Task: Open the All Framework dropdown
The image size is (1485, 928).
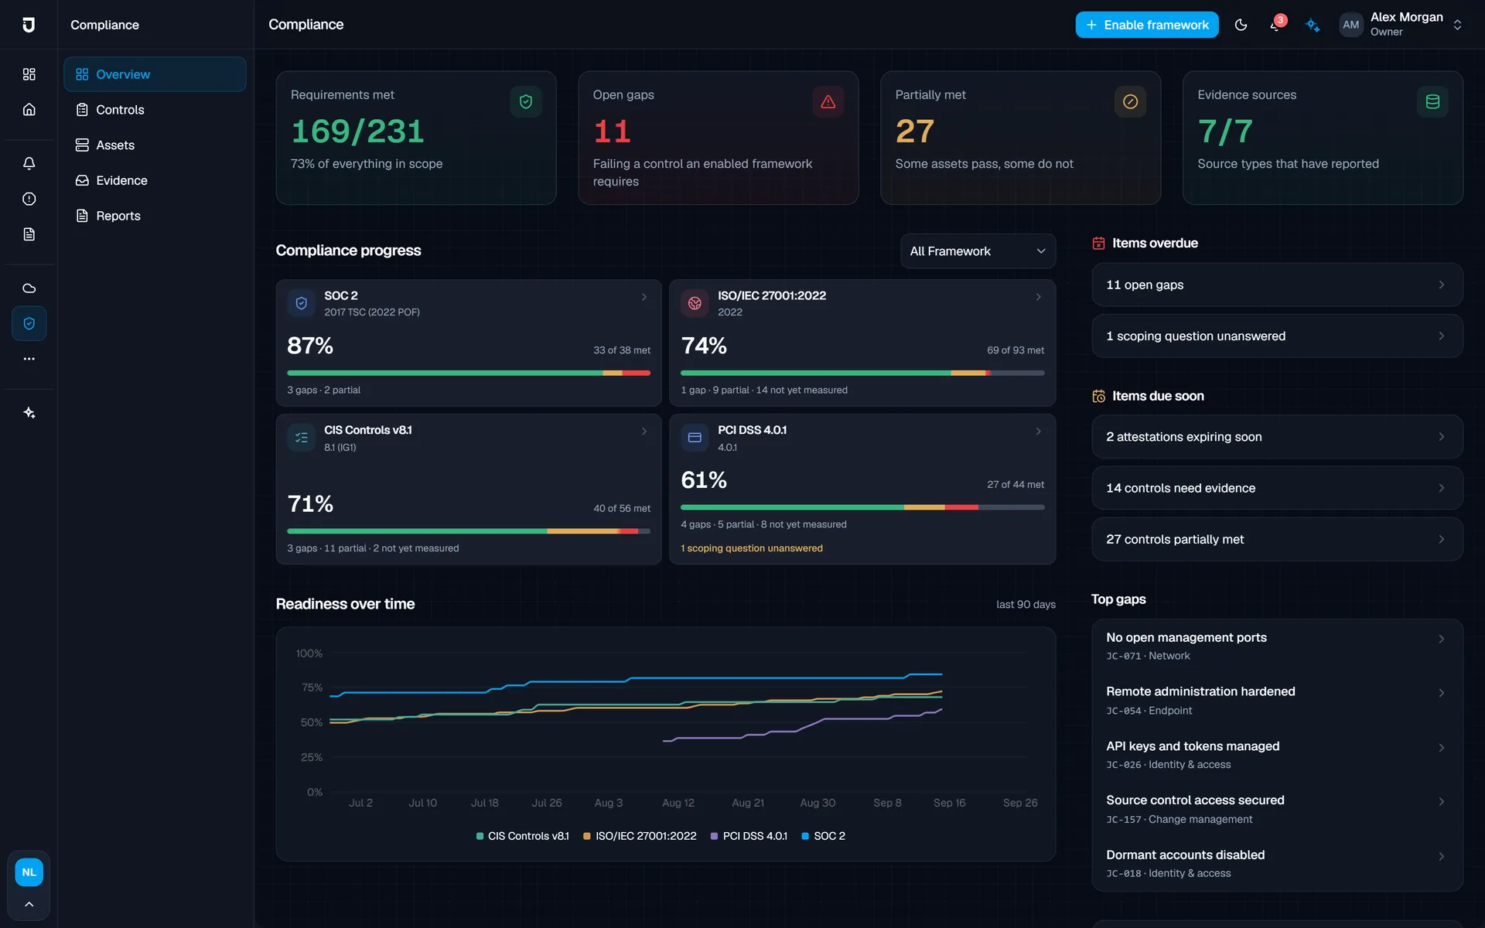Action: tap(978, 251)
